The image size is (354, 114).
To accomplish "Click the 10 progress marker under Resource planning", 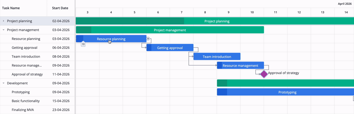I will [83, 44].
